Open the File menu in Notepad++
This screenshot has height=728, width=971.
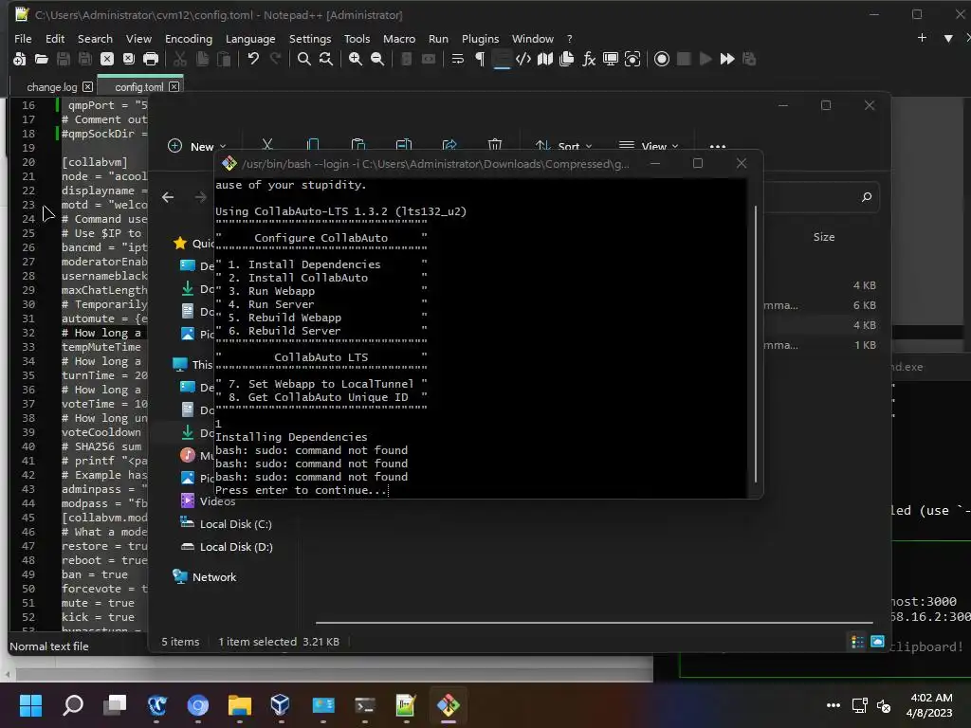[x=23, y=38]
